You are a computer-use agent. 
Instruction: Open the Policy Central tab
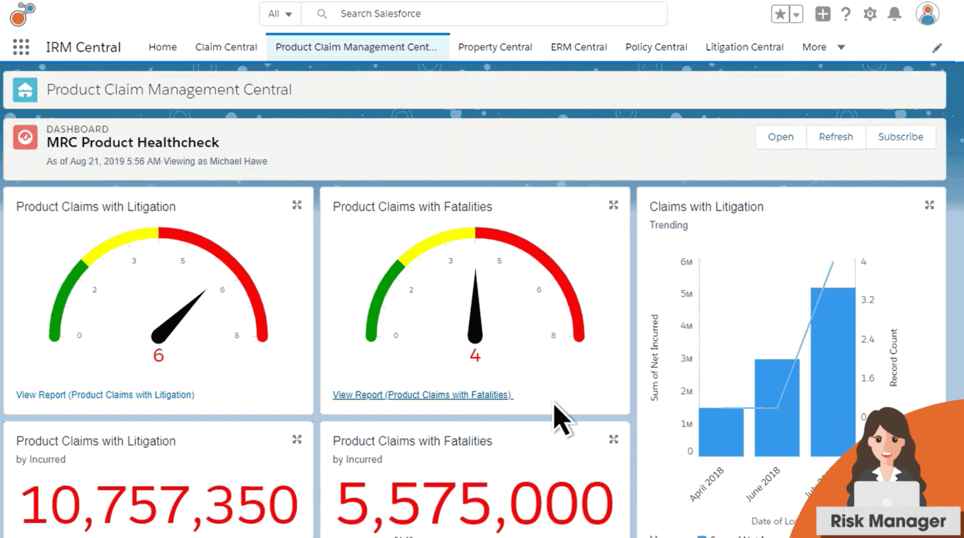click(656, 47)
